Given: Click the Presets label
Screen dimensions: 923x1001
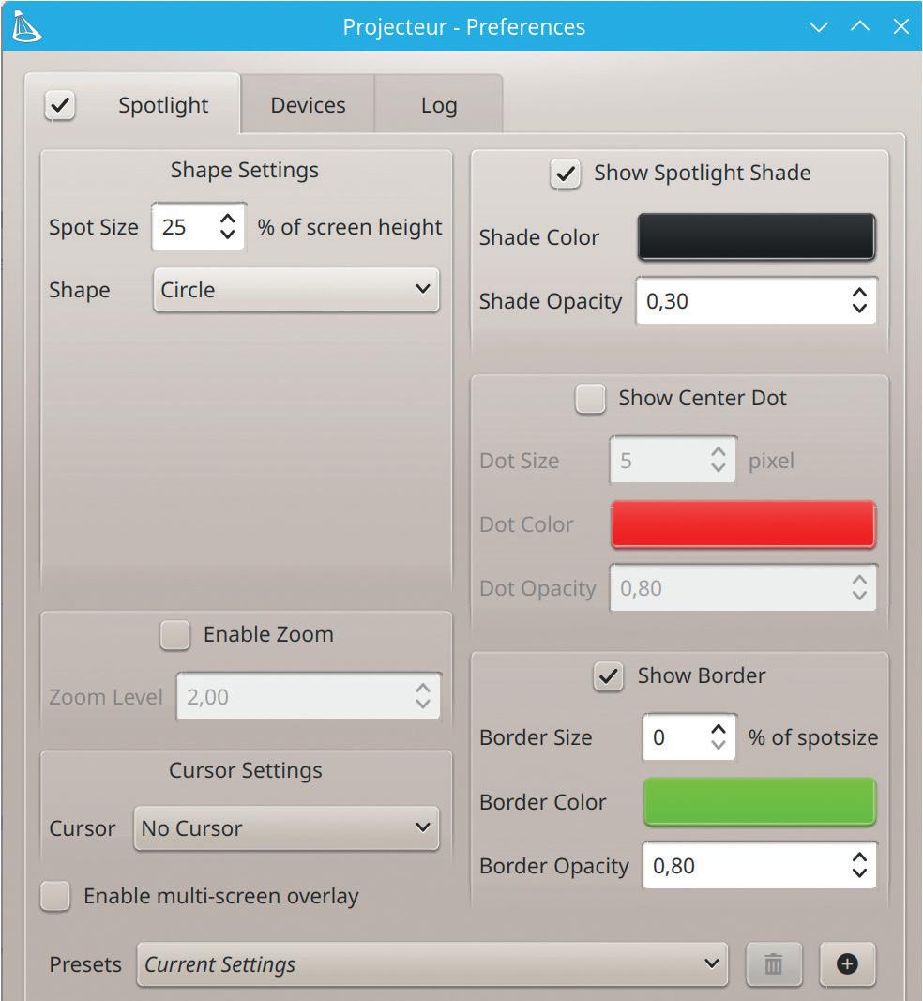Looking at the screenshot, I should [x=85, y=964].
